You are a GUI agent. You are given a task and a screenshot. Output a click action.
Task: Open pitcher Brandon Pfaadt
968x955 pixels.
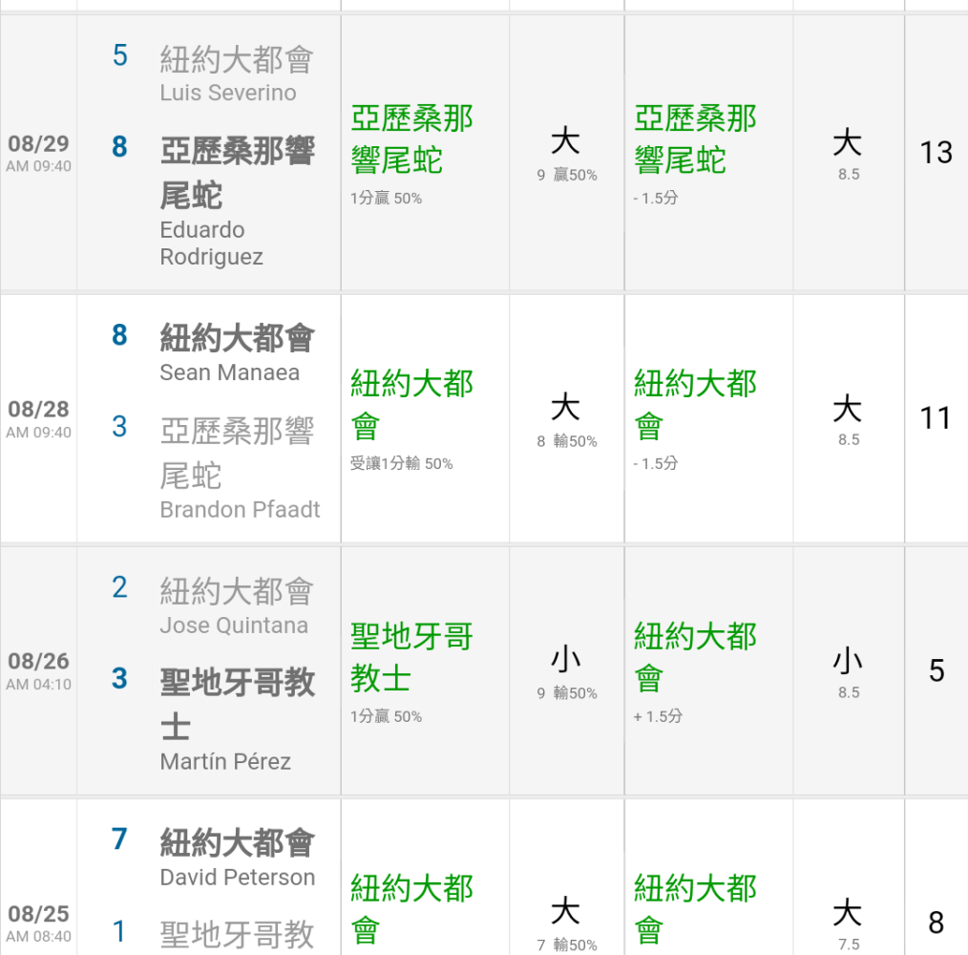click(240, 510)
